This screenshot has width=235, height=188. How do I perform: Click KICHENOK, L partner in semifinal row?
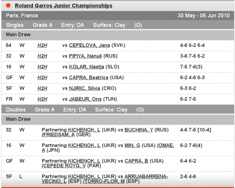click(x=84, y=176)
